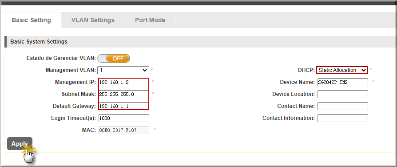Screen dimensions: 397x167
Task: Click the Management IP input field
Action: click(x=123, y=82)
